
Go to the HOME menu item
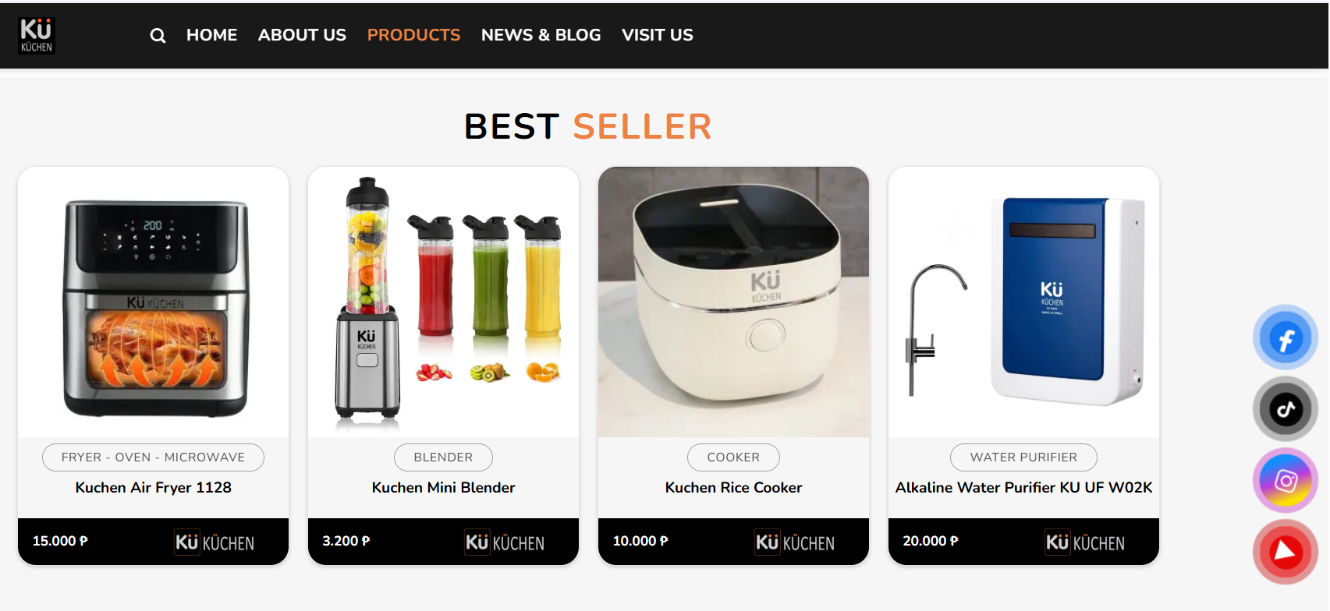[x=211, y=35]
